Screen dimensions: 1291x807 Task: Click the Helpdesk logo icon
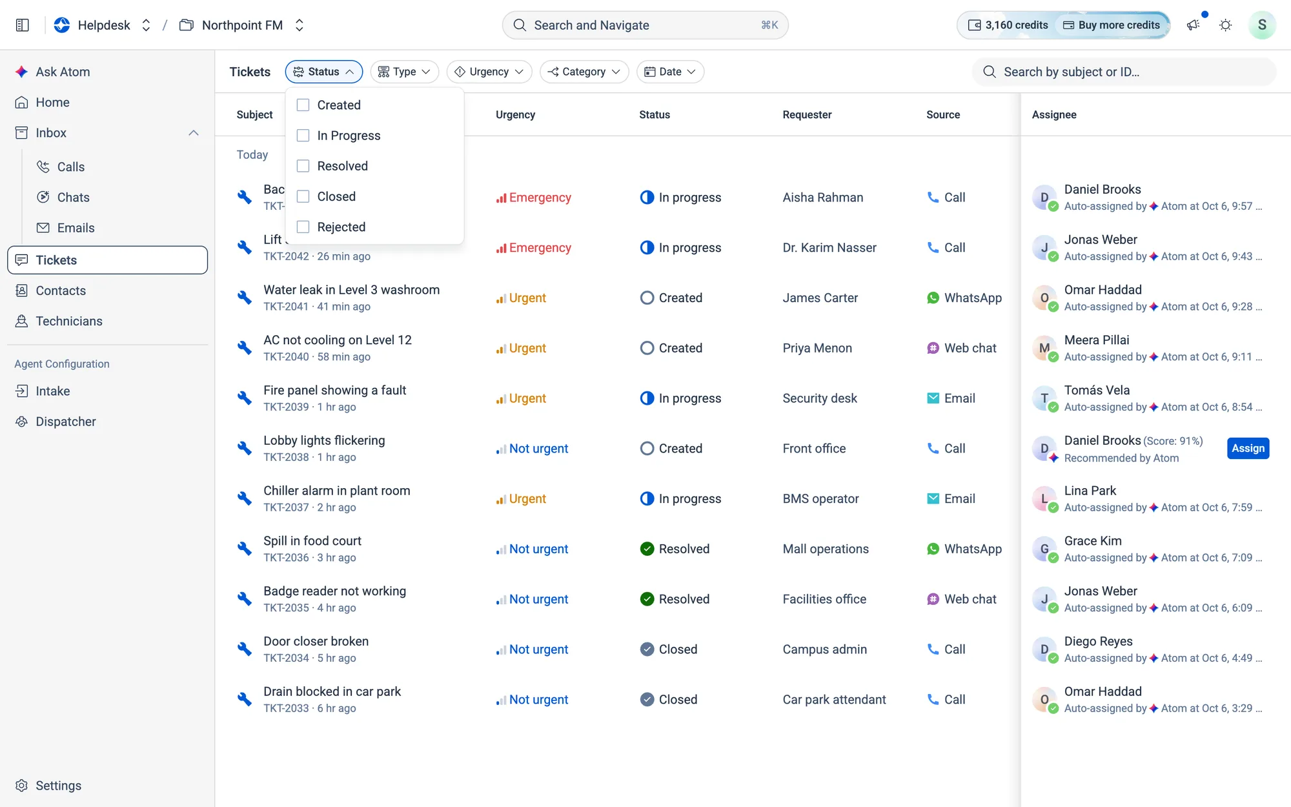[x=62, y=25]
